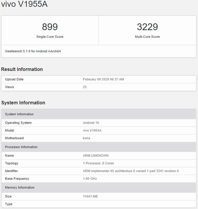Click the Processor Information section header
The width and height of the screenshot is (198, 209).
click(21, 147)
